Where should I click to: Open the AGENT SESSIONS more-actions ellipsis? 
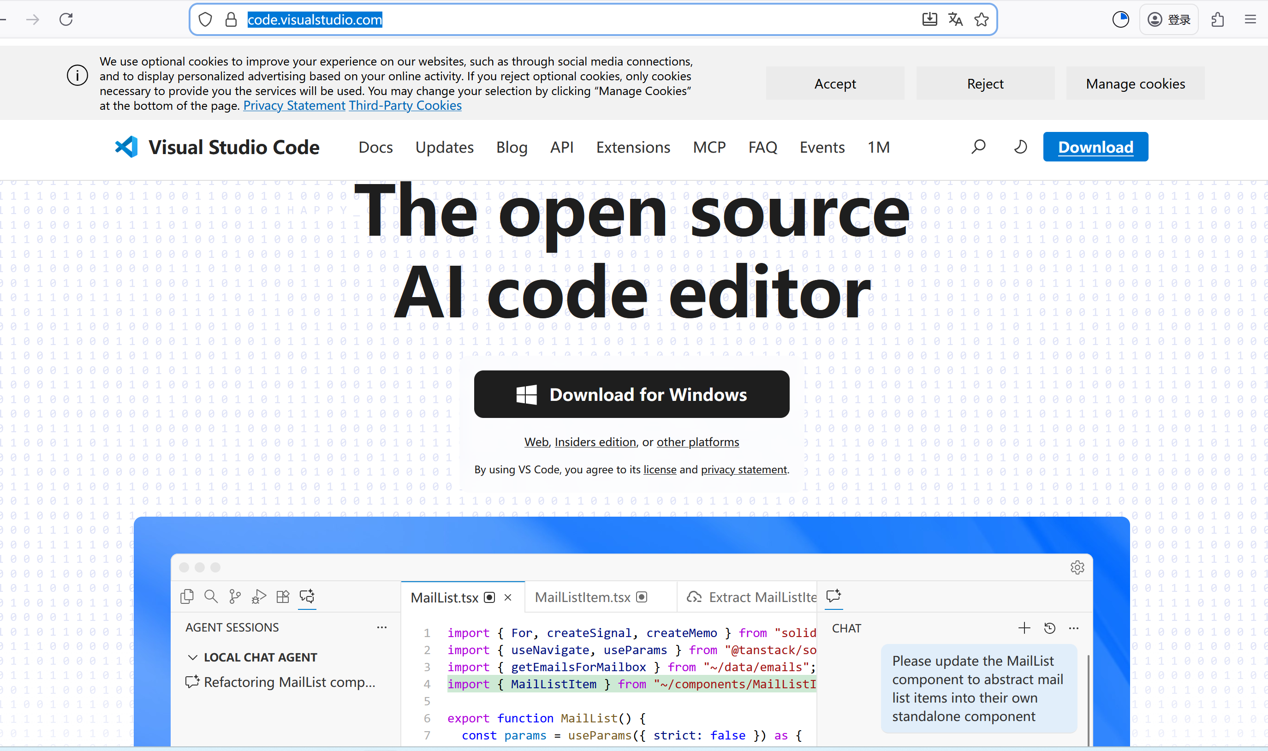pyautogui.click(x=382, y=627)
